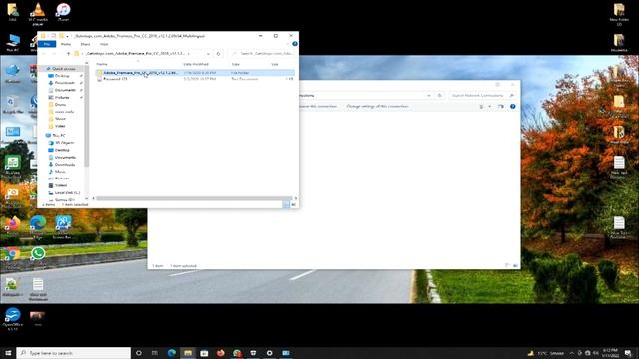
Task: Sort files by the Size column
Action: [275, 64]
